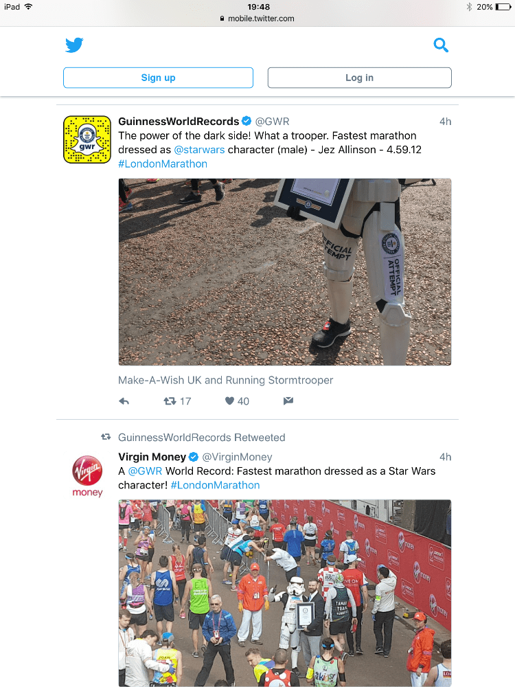
Task: Open #LondonMarathon hashtag in Virgin Money tweet
Action: (215, 485)
